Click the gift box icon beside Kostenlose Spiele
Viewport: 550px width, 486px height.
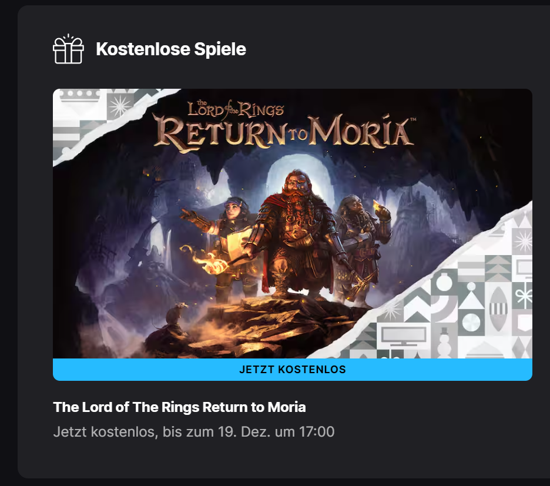(x=68, y=49)
